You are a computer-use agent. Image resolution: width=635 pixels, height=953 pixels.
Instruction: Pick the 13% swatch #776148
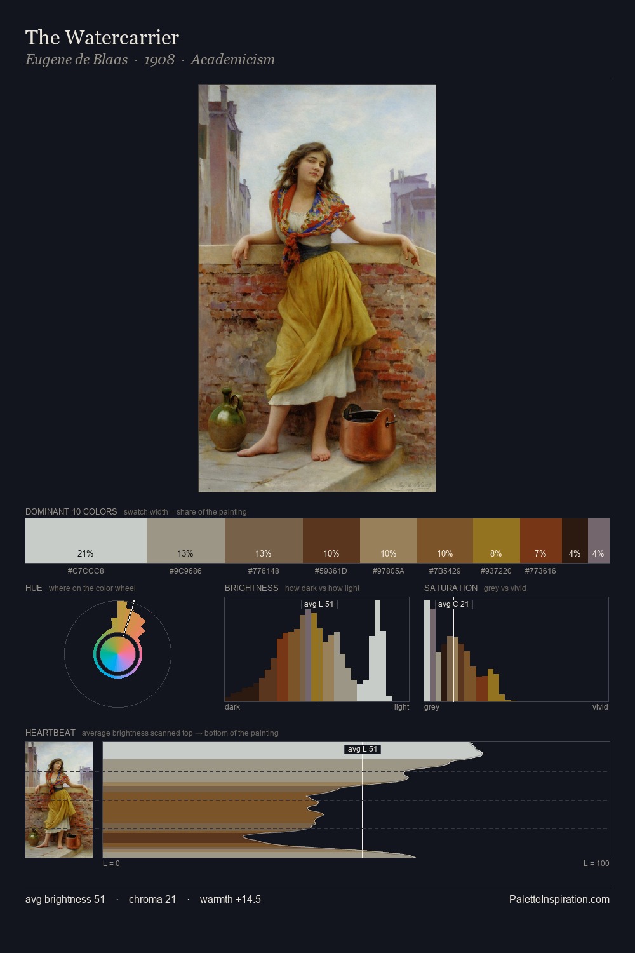[x=264, y=541]
